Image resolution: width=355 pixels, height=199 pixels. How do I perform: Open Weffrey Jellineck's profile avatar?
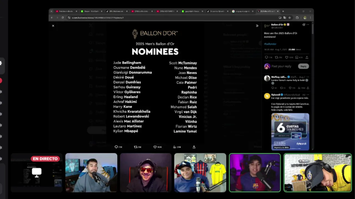[267, 78]
